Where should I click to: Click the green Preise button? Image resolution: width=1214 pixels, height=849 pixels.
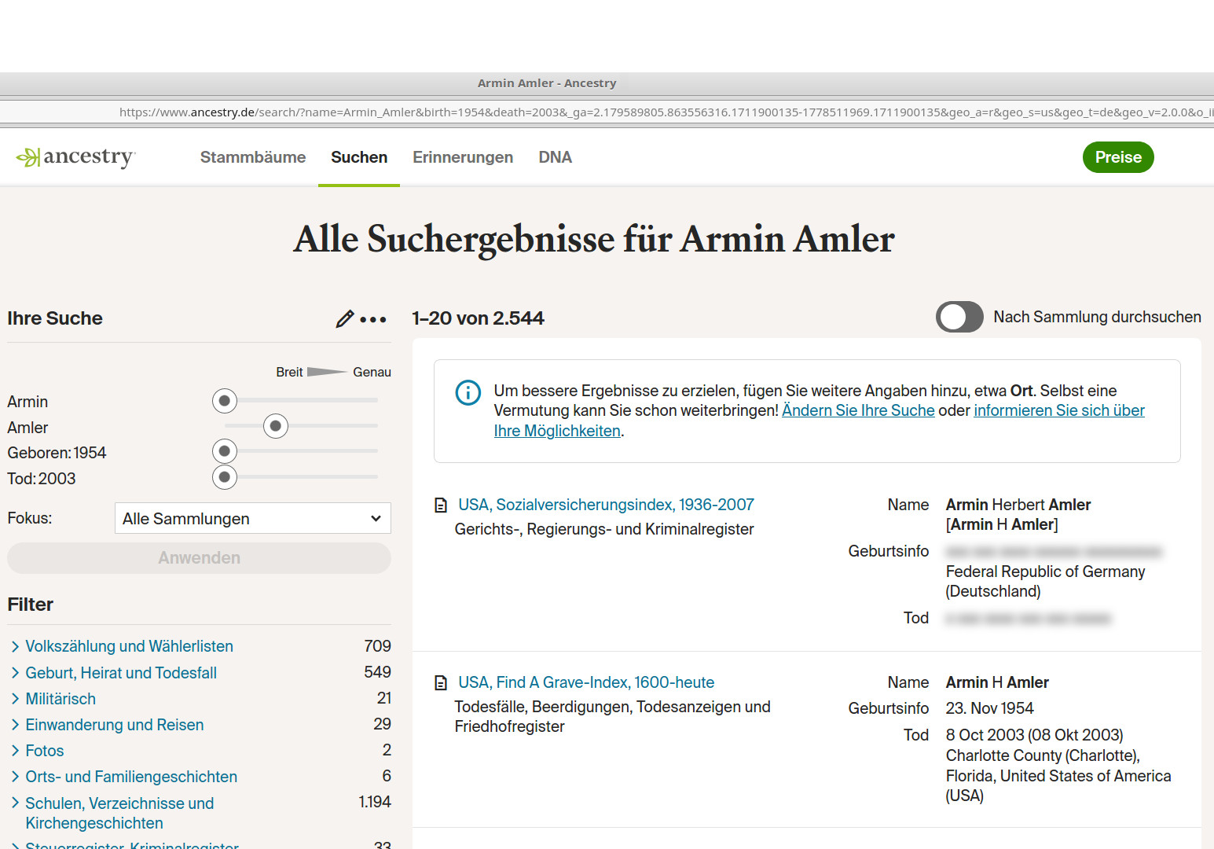point(1118,157)
